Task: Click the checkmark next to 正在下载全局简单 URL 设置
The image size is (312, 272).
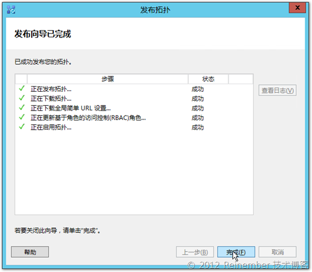Action: click(22, 108)
